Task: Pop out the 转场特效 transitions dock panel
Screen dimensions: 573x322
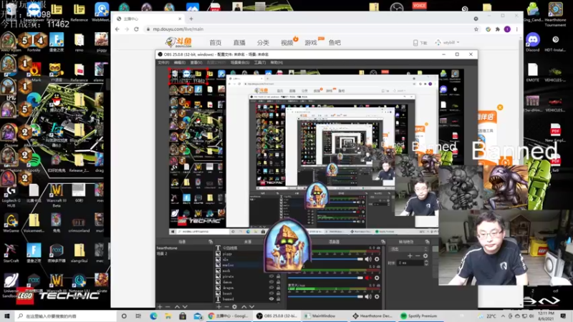Action: [427, 242]
